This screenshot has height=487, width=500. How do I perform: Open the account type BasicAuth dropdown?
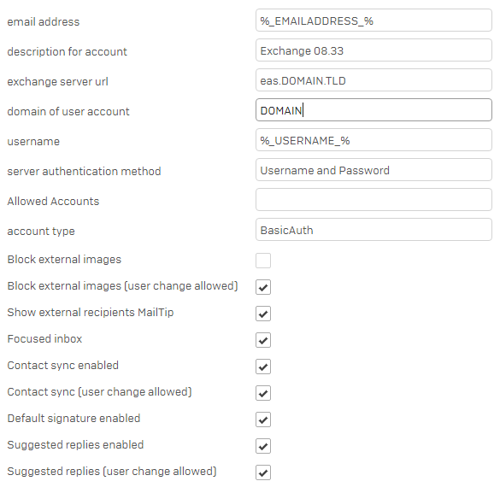[x=374, y=230]
